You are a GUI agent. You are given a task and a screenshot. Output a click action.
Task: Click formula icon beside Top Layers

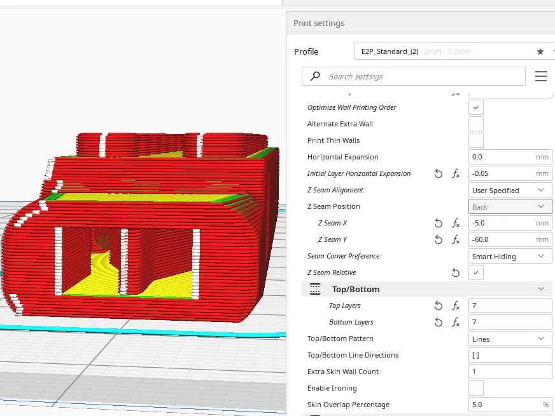coord(456,306)
